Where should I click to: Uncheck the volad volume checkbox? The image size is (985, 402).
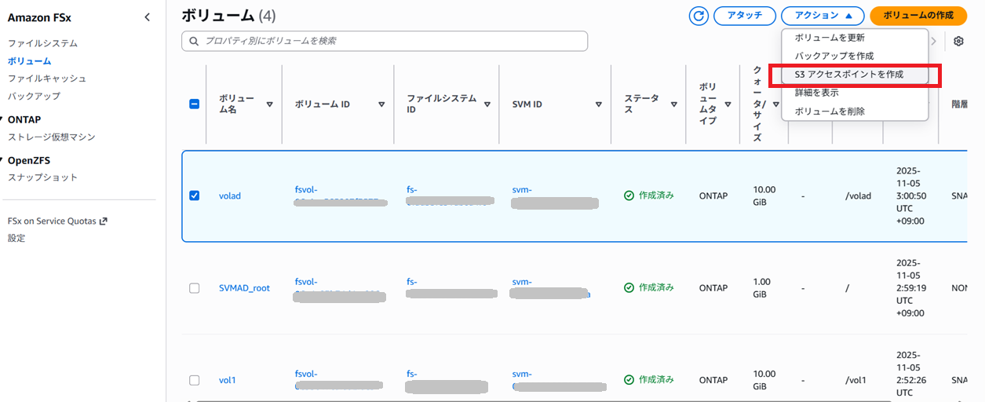pos(195,196)
